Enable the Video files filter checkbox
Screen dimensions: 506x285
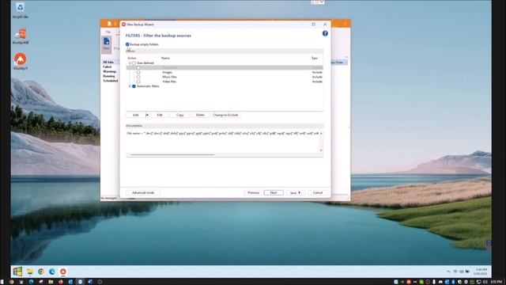coord(138,82)
